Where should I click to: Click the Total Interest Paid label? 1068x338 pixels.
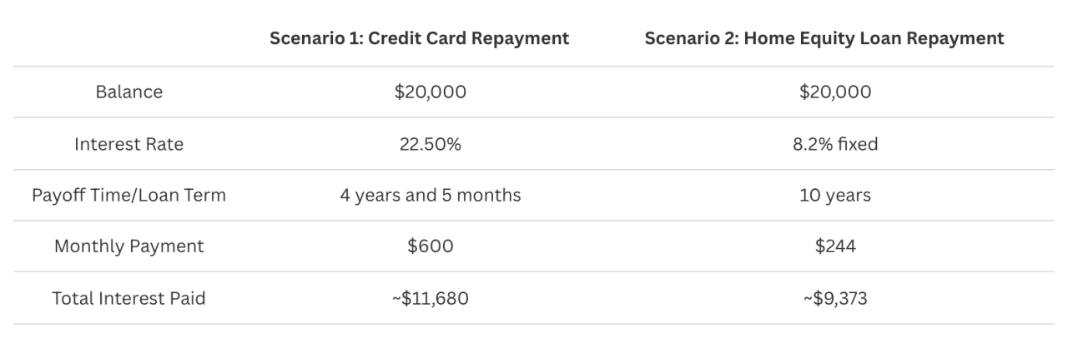pyautogui.click(x=129, y=298)
